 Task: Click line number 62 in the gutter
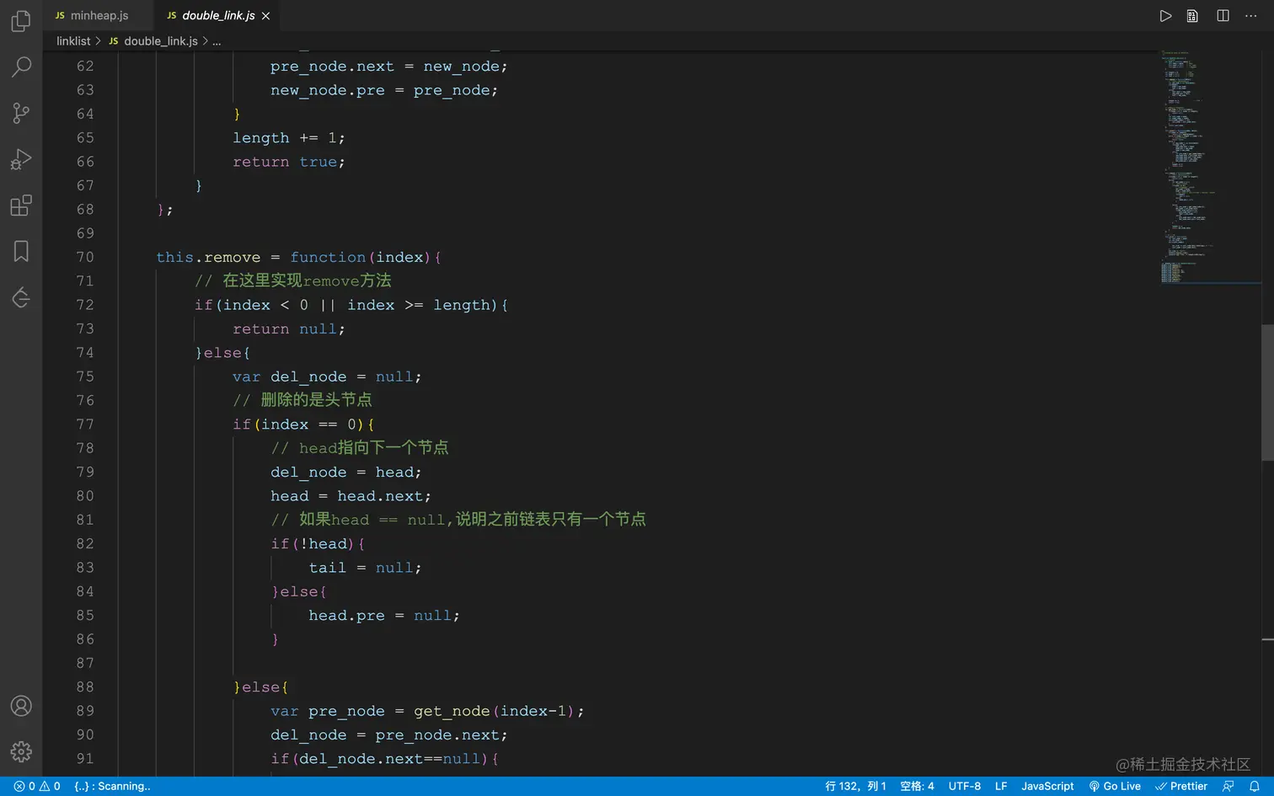click(85, 66)
